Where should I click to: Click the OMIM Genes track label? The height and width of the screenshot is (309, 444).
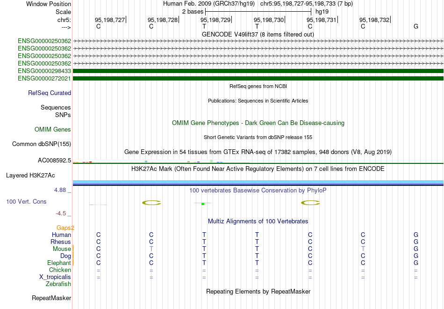coord(53,129)
